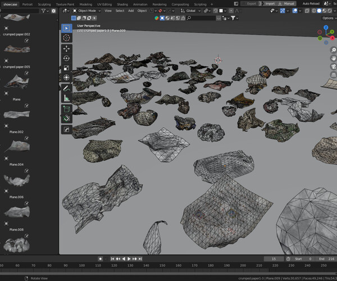Image resolution: width=337 pixels, height=281 pixels.
Task: Select the Rotate tool
Action: pyautogui.click(x=66, y=58)
